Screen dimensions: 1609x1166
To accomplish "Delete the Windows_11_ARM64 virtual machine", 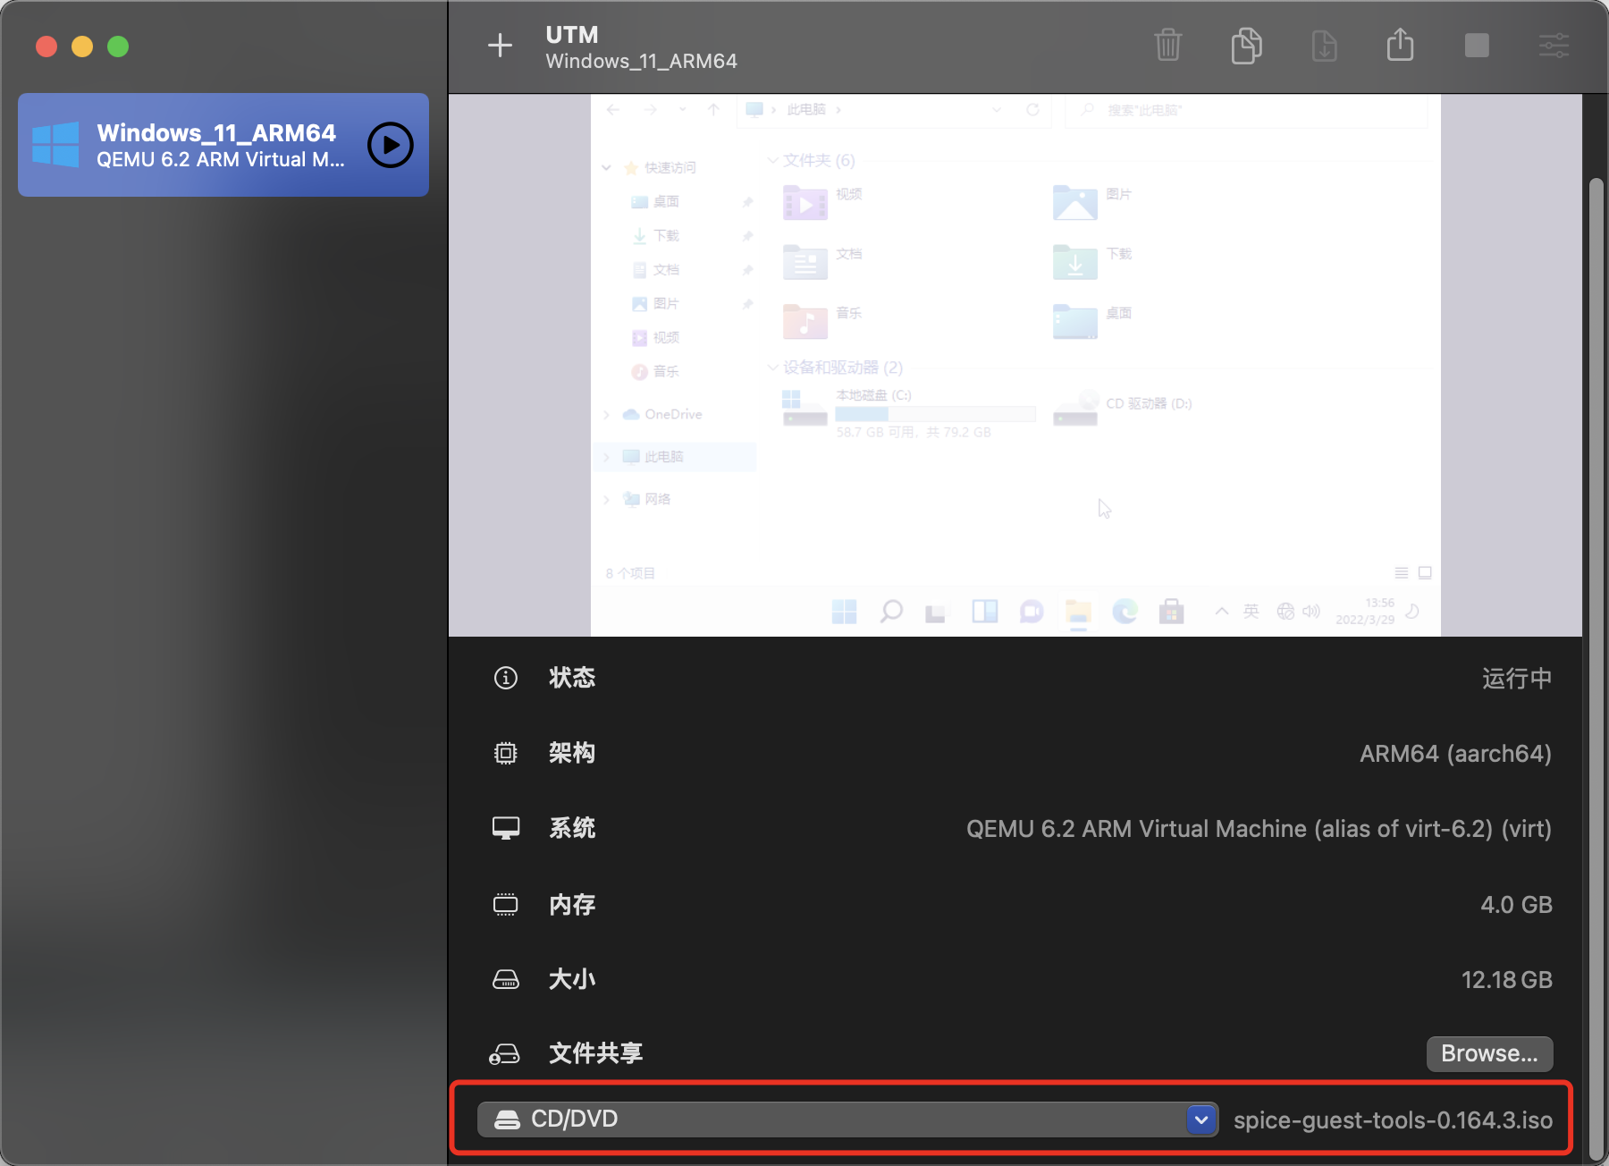I will 1168,46.
